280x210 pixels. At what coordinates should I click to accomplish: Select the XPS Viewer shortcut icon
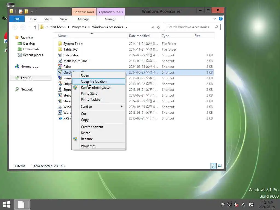click(x=60, y=118)
